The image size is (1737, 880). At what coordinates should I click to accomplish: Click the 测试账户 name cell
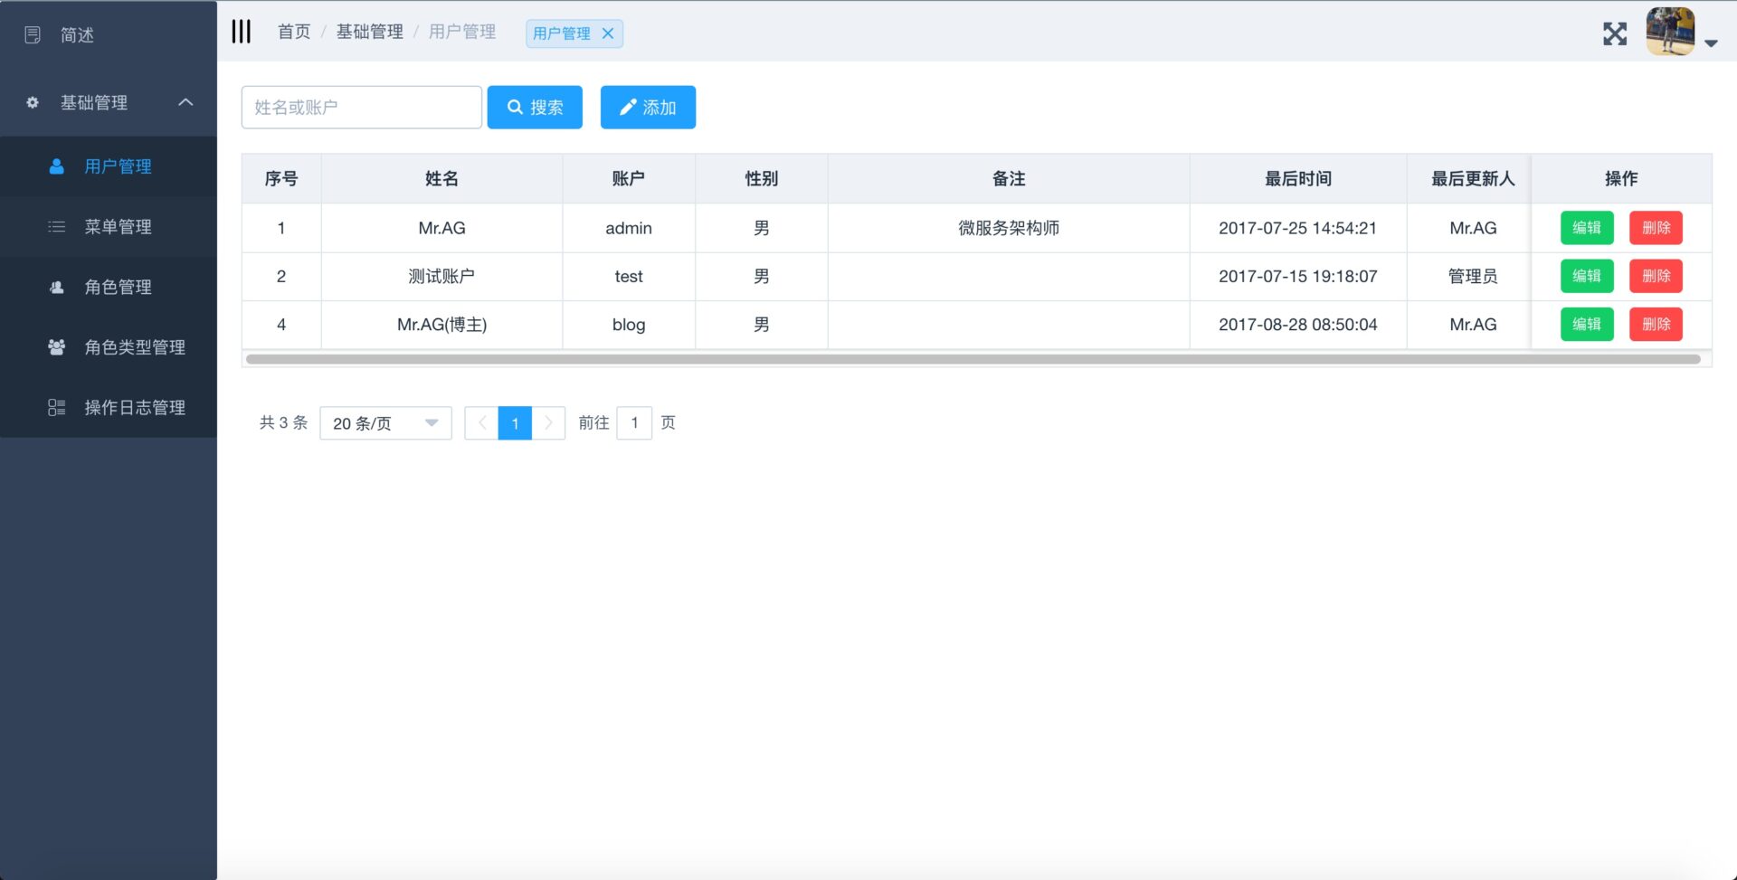(441, 276)
